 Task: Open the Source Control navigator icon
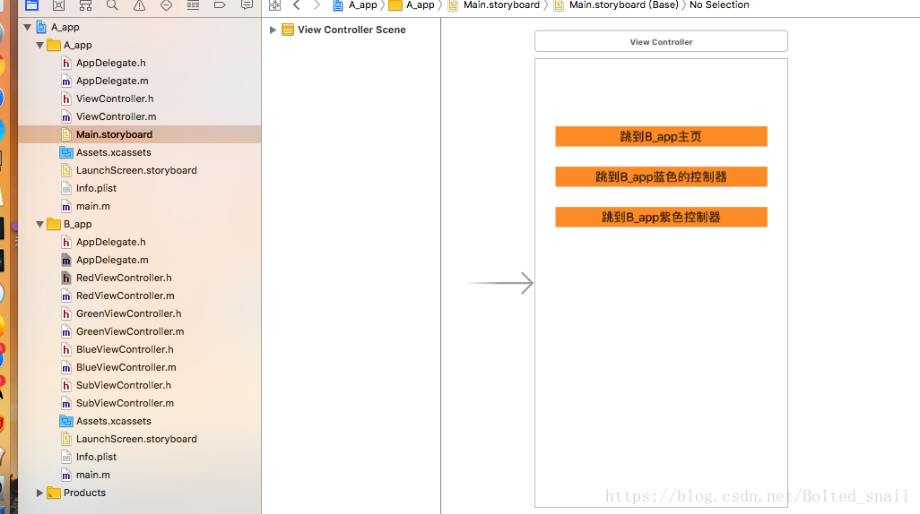tap(58, 5)
